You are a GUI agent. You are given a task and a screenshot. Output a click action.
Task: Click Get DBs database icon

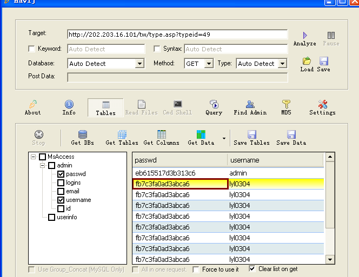[x=82, y=134]
